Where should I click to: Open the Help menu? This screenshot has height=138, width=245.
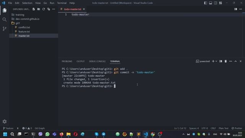tap(72, 3)
